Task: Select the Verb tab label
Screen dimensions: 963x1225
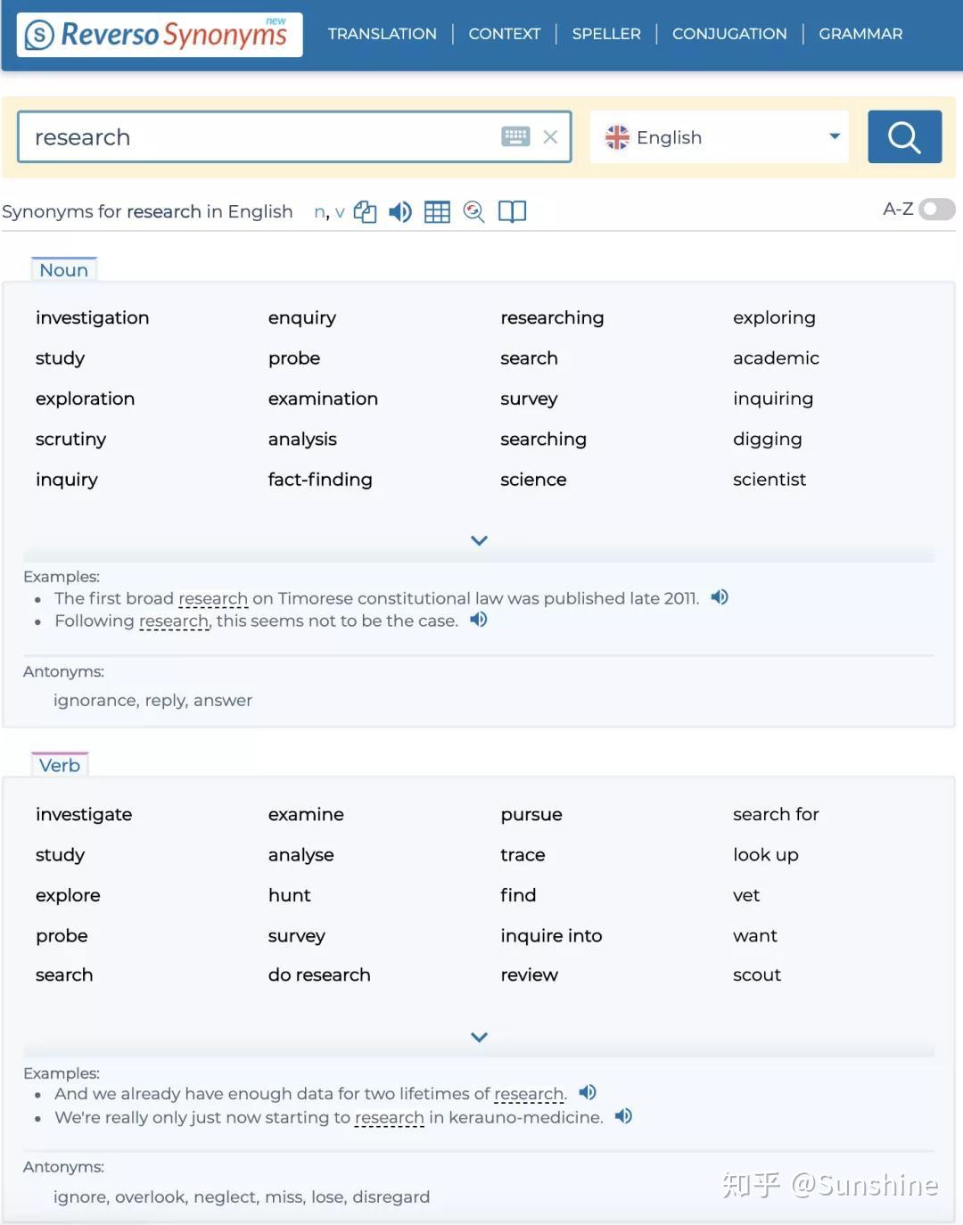Action: 60,765
